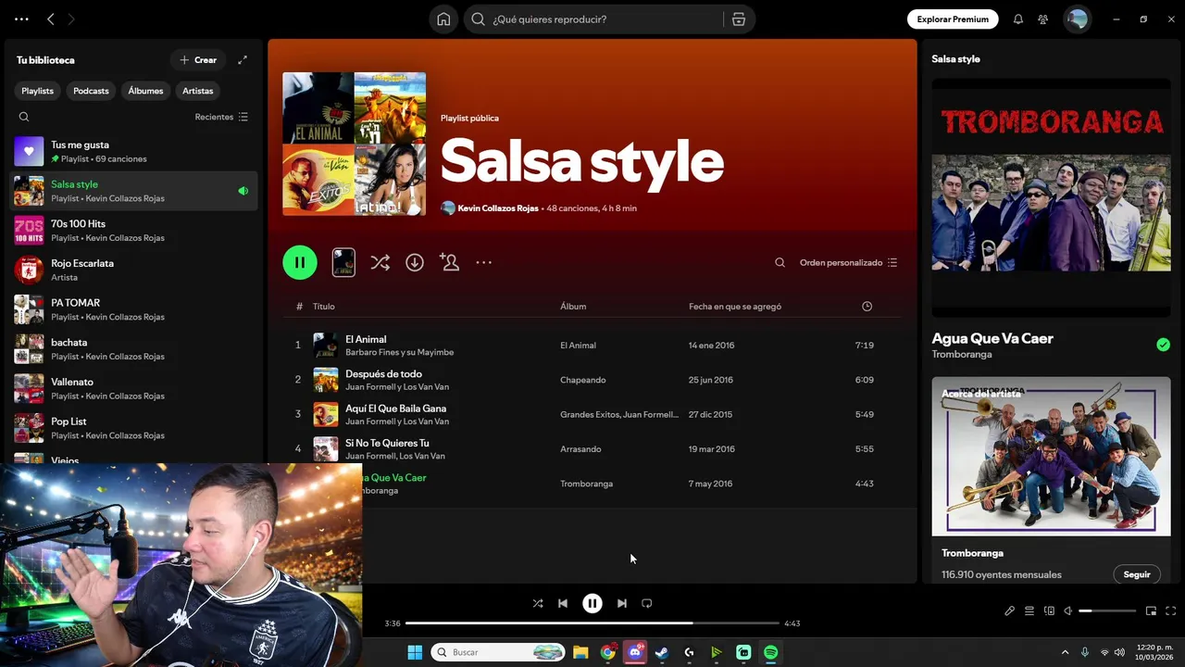Seek on the song progress bar
Screen dimensions: 1185x667
click(592, 623)
